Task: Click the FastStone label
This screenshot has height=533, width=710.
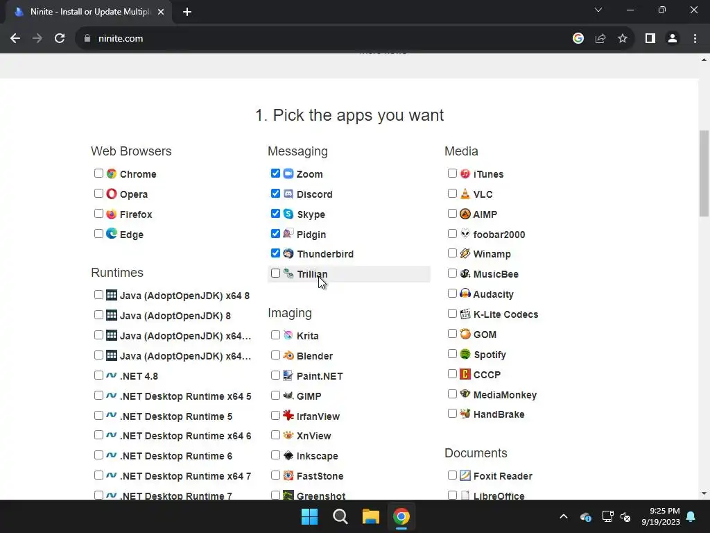Action: pos(320,476)
